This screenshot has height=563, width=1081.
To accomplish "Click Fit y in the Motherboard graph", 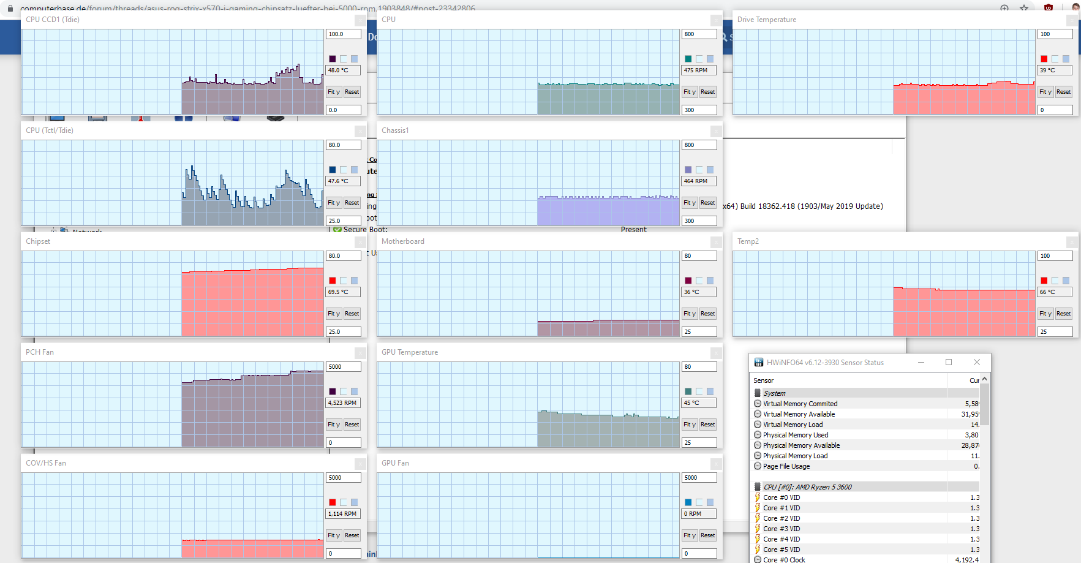I will point(690,314).
